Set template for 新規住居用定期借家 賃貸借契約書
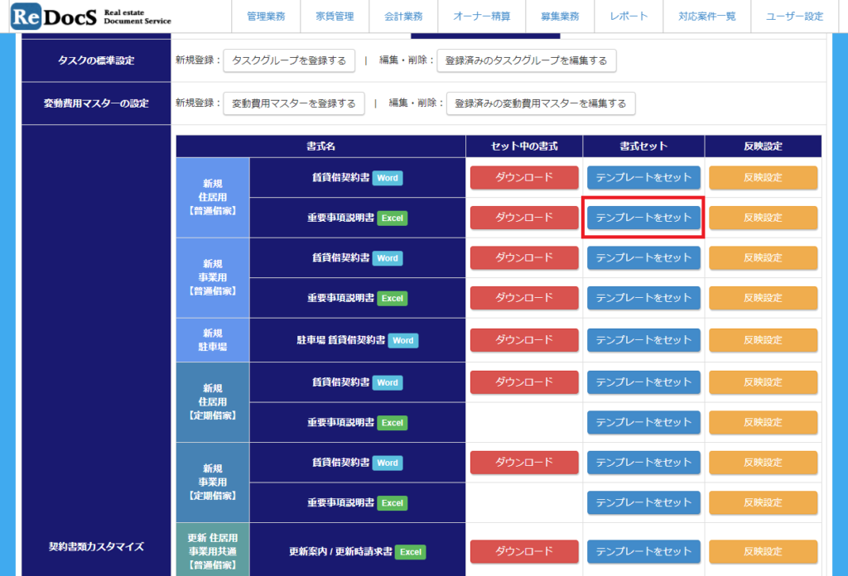This screenshot has height=576, width=848. 643,382
